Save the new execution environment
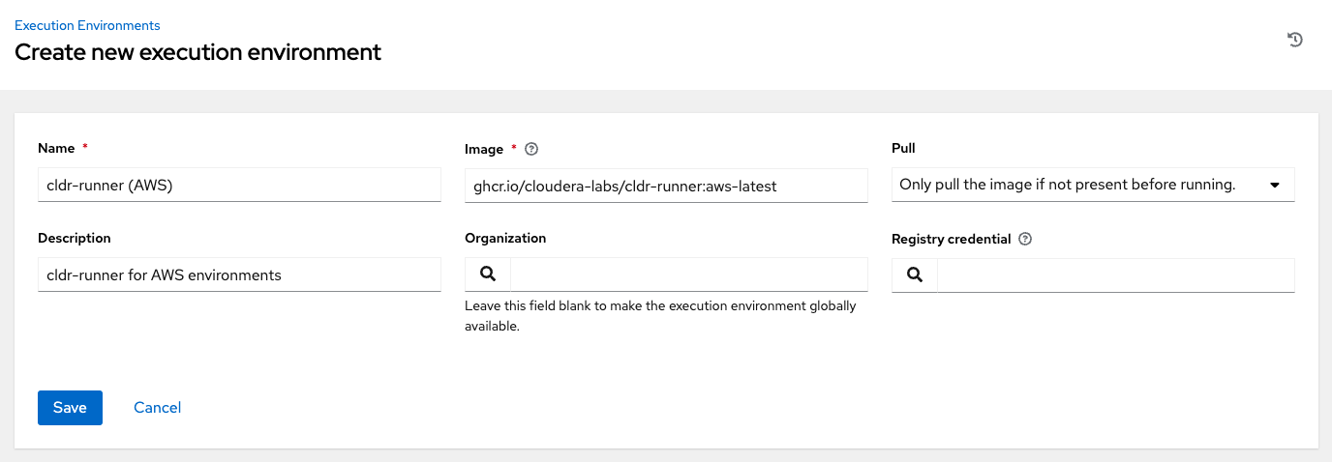 click(x=70, y=408)
